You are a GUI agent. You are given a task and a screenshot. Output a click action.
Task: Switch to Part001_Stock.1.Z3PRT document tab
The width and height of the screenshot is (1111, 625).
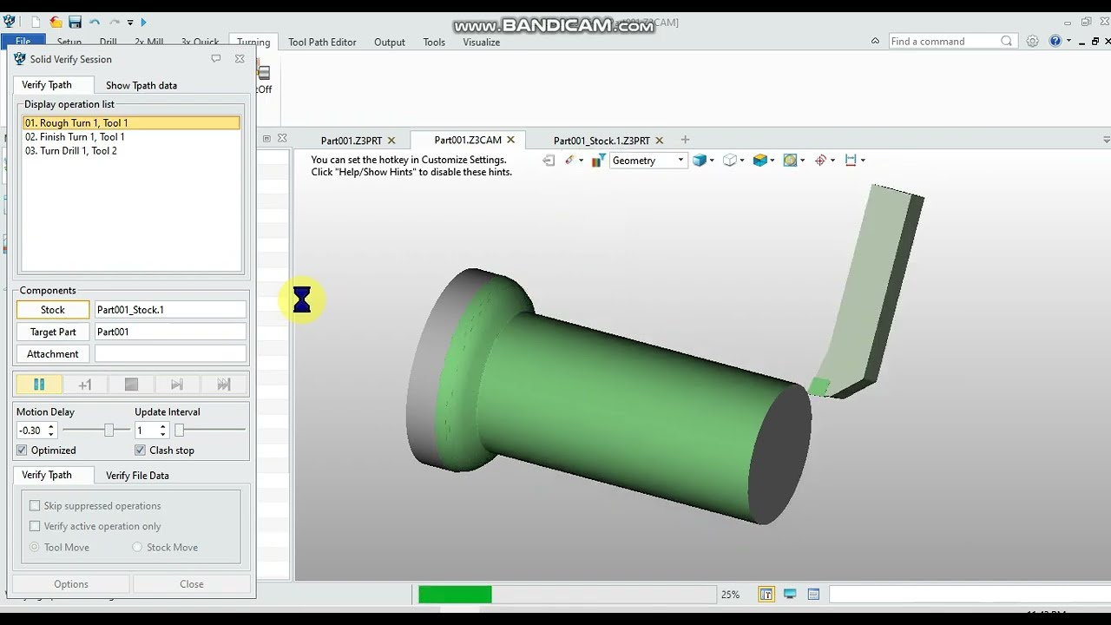tap(602, 141)
